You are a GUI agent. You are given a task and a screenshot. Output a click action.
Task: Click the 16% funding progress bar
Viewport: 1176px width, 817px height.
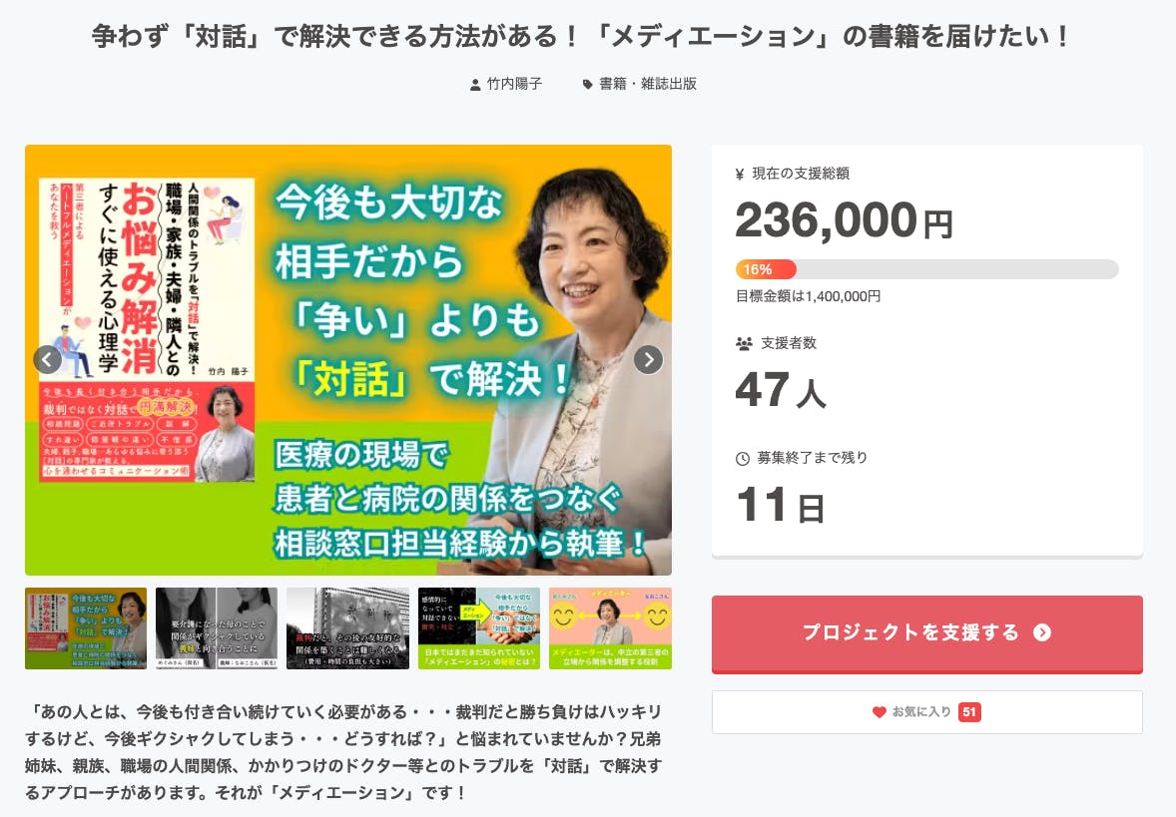tap(927, 269)
